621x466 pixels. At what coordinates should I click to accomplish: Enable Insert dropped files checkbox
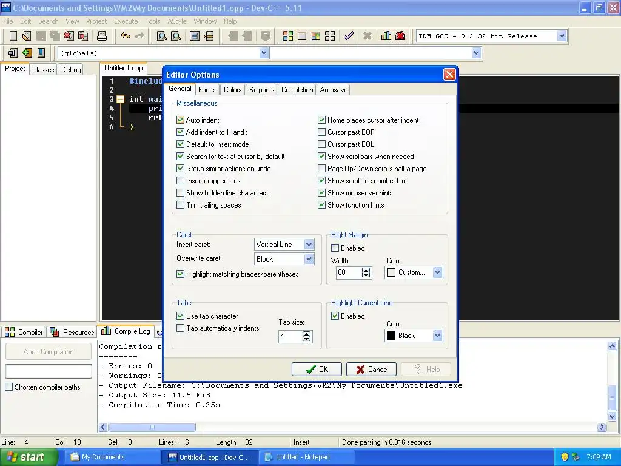[x=180, y=181]
